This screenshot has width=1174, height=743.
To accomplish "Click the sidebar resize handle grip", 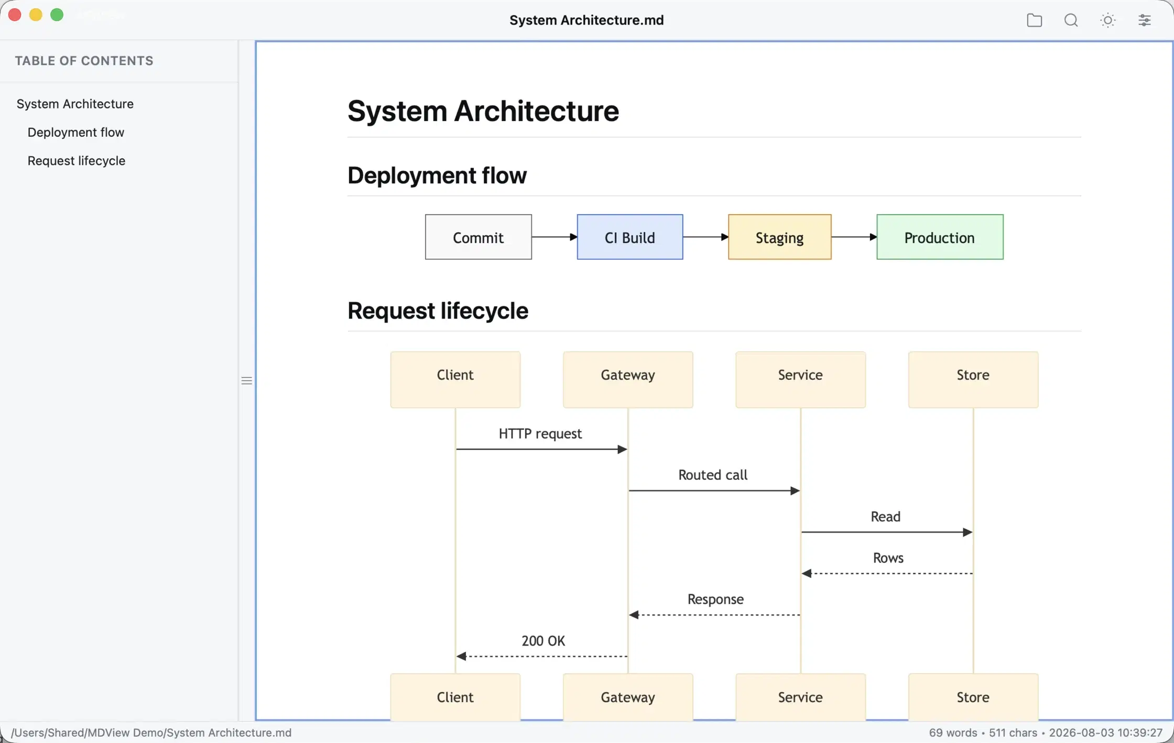I will point(246,381).
